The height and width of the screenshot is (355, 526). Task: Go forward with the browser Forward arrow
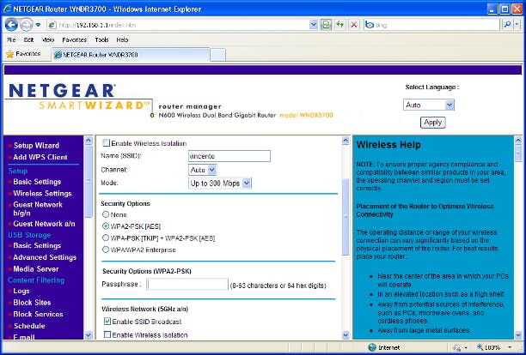(26, 25)
